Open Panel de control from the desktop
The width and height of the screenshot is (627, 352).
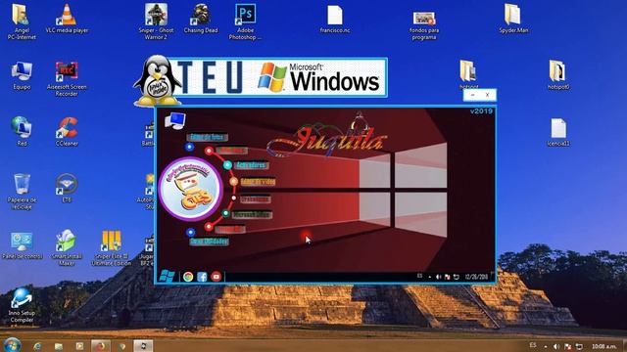pos(22,245)
